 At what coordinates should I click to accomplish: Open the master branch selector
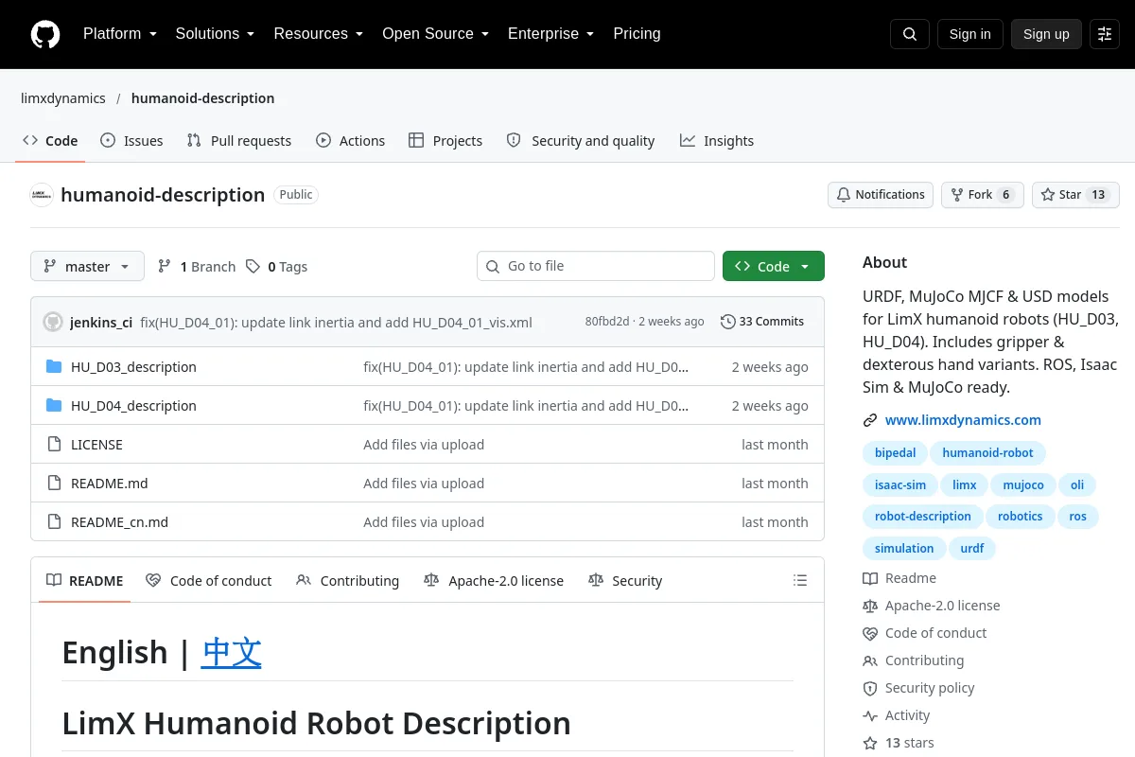point(87,267)
